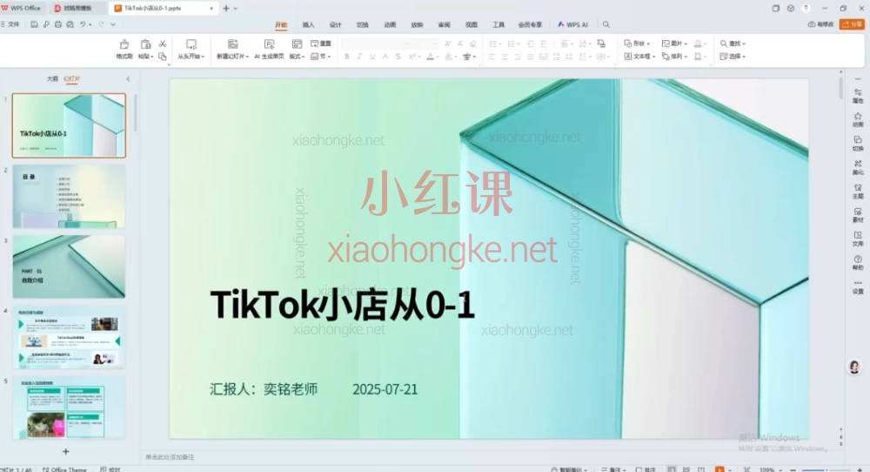Click the assistant avatar at right edge
The height and width of the screenshot is (472, 870).
point(854,367)
